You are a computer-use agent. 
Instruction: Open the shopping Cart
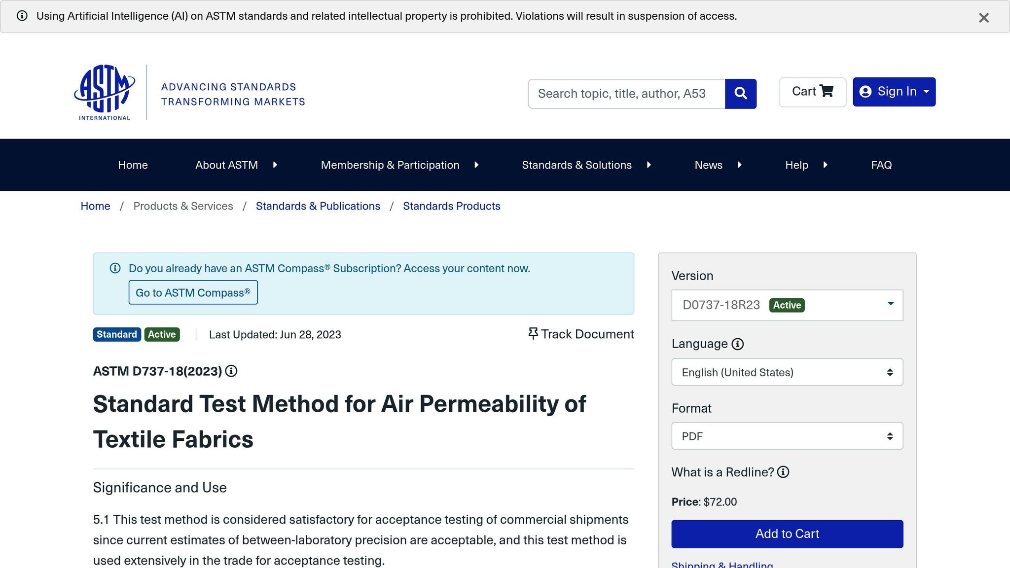812,92
